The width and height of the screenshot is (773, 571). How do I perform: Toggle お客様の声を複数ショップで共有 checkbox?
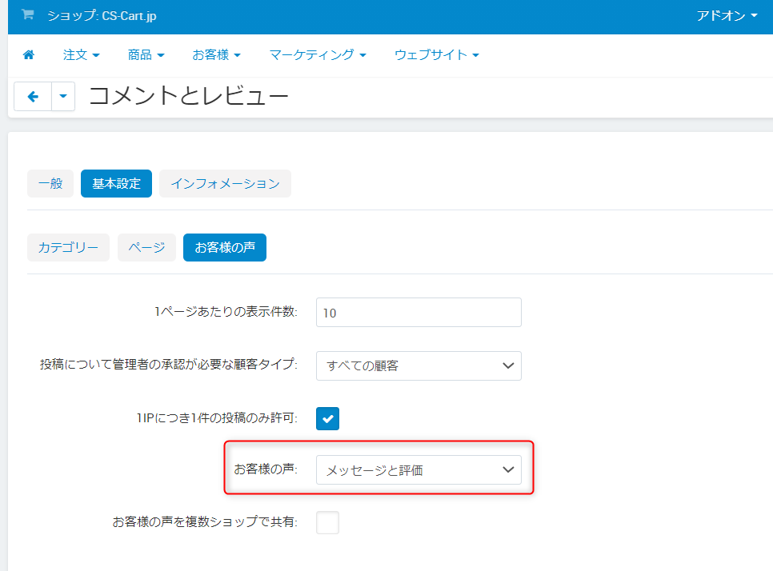tap(327, 523)
